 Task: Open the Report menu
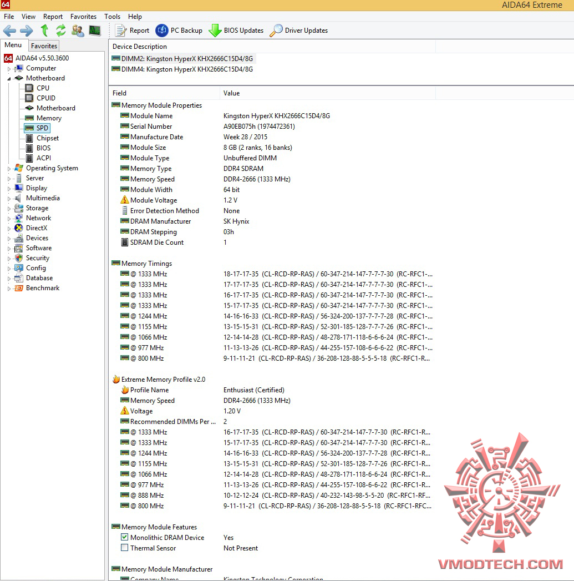[53, 17]
